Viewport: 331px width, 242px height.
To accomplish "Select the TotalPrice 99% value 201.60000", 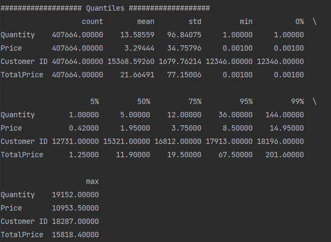I will click(x=285, y=155).
